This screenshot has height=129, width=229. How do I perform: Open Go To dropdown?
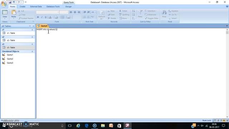pyautogui.click(x=173, y=15)
